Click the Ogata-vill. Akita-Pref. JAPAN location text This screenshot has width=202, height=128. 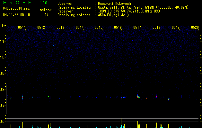[143, 7]
